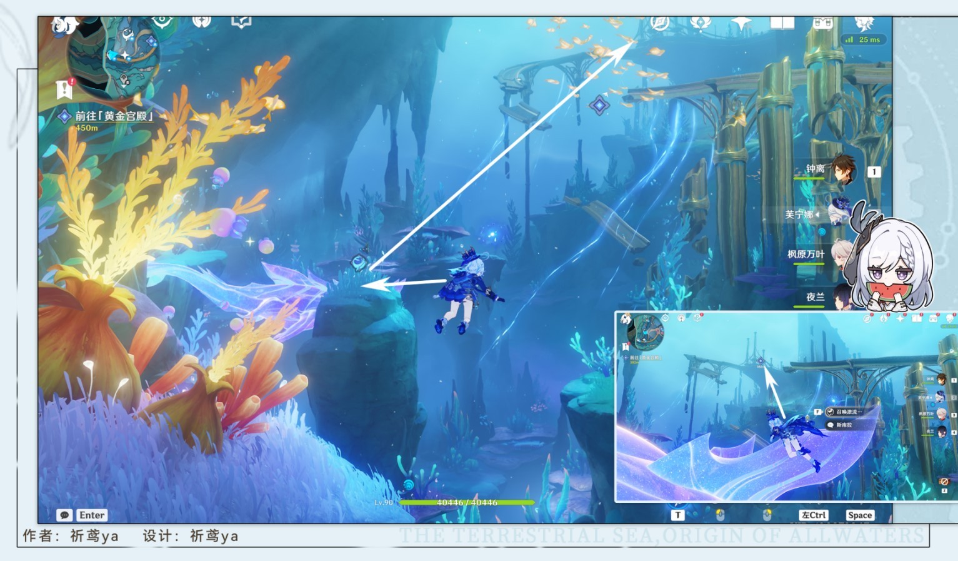This screenshot has height=561, width=958.
Task: Click the green HP bar 40446 / 40446
Action: pos(467,502)
